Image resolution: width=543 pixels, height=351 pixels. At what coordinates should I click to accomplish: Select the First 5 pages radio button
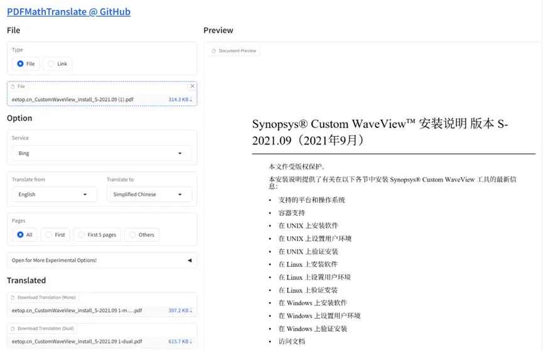coord(82,235)
